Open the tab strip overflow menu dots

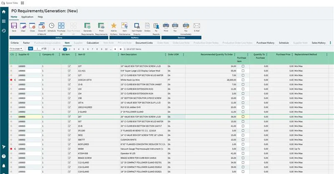330,43
